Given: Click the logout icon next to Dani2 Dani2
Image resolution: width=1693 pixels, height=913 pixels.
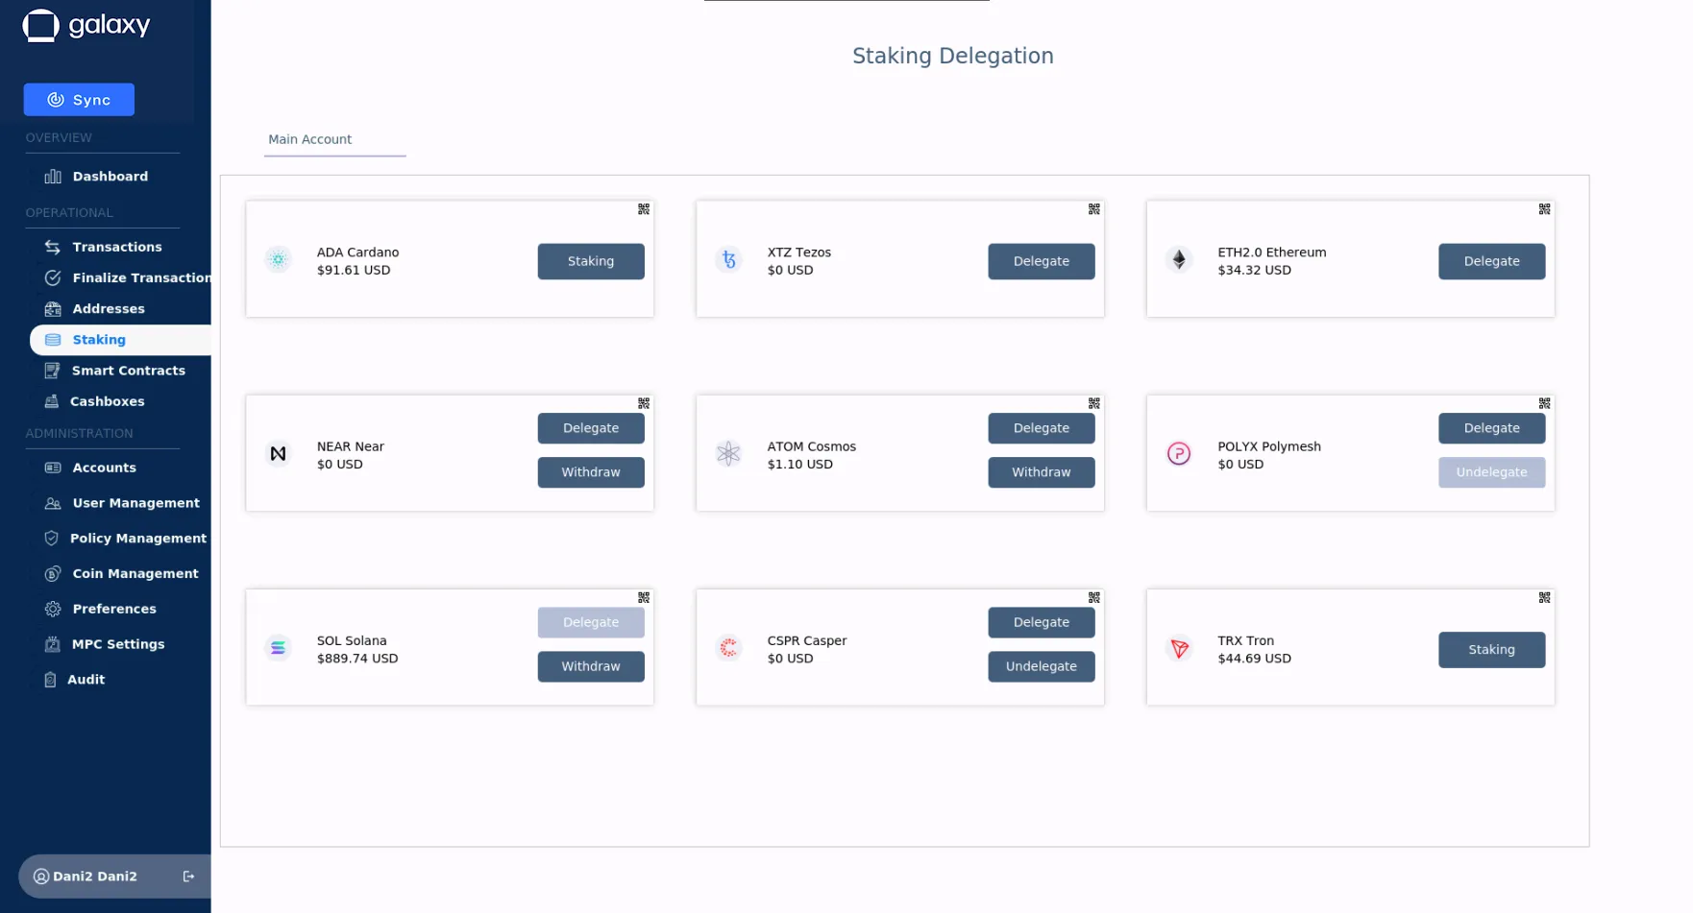Looking at the screenshot, I should point(188,877).
